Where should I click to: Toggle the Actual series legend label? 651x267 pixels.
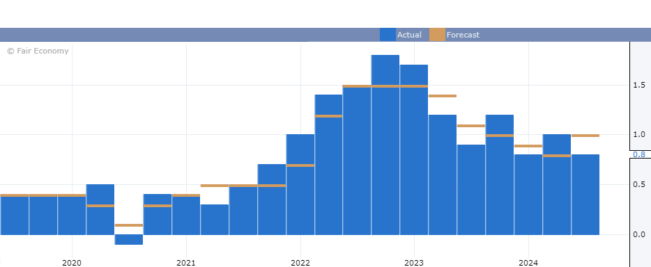tap(409, 35)
